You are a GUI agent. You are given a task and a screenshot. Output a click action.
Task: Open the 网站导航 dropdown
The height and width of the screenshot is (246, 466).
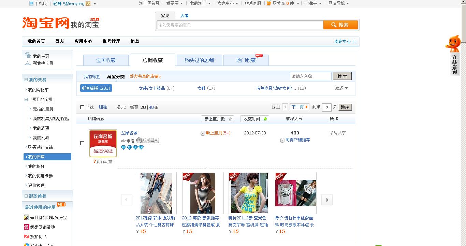339,3
